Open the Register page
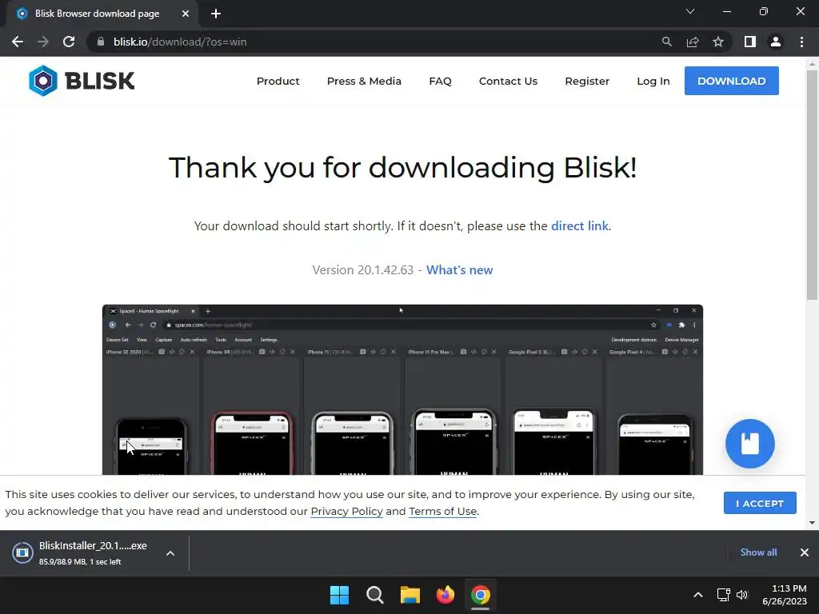 tap(587, 81)
